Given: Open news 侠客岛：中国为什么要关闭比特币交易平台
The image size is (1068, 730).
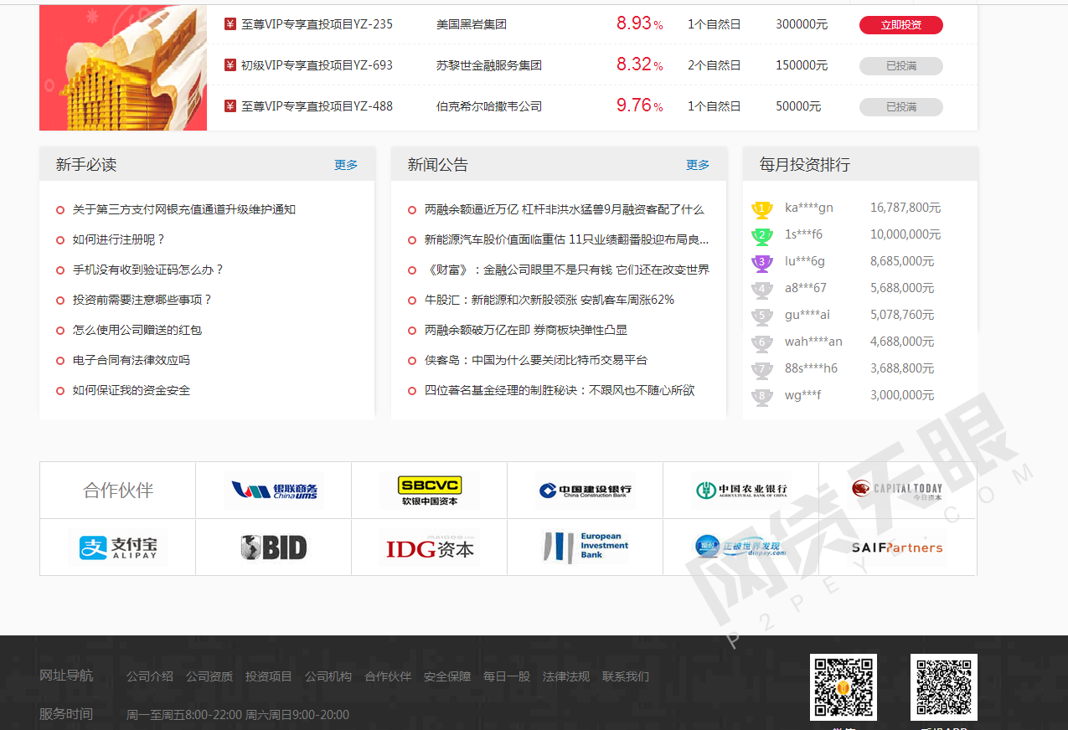Looking at the screenshot, I should click(x=536, y=360).
